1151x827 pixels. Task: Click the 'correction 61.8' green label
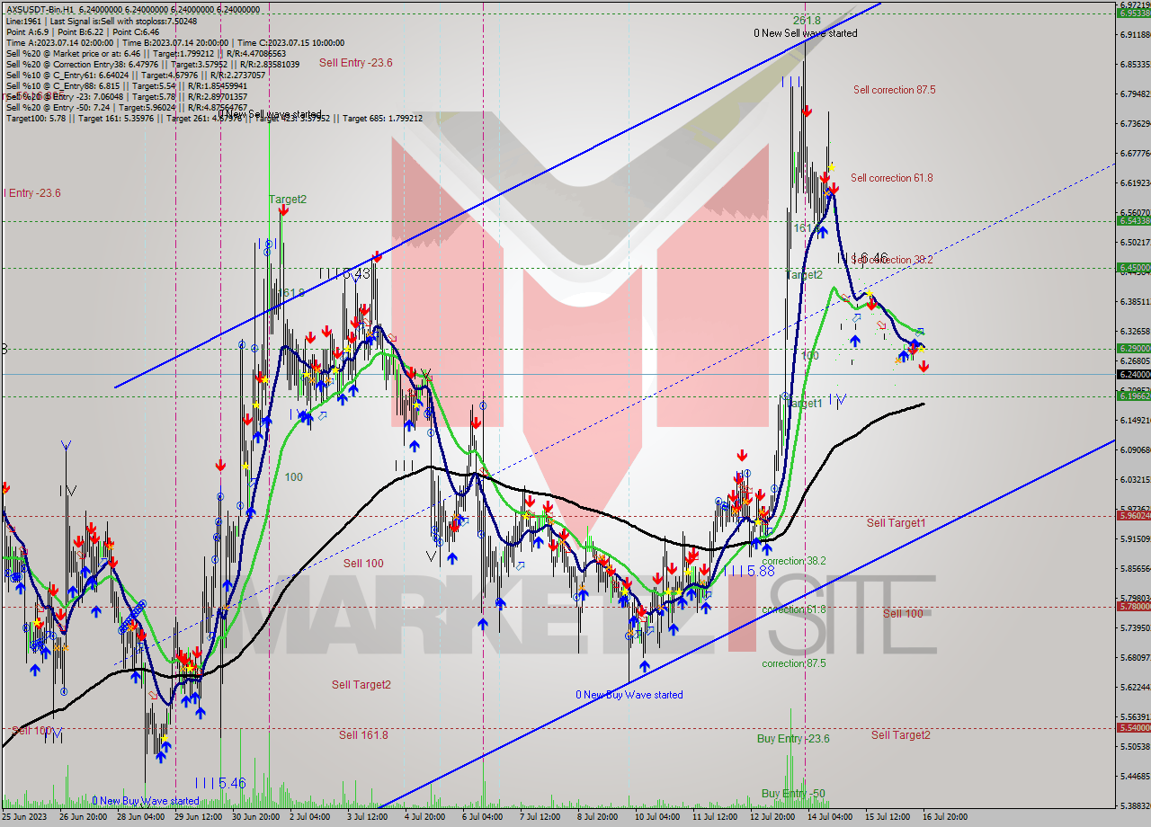[794, 609]
